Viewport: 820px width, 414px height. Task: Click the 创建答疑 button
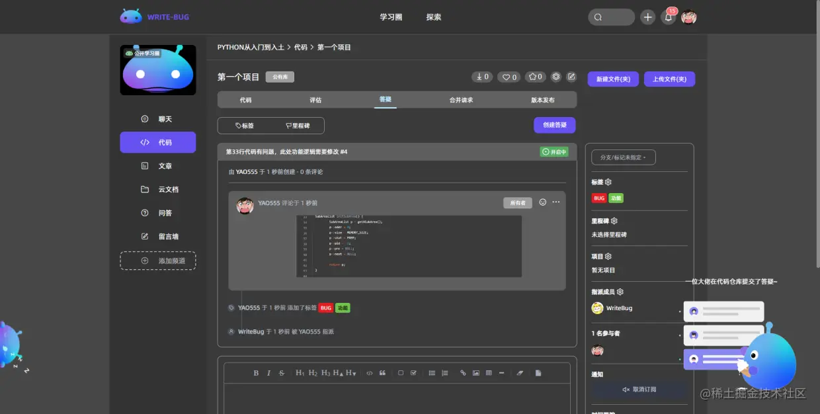pos(554,125)
